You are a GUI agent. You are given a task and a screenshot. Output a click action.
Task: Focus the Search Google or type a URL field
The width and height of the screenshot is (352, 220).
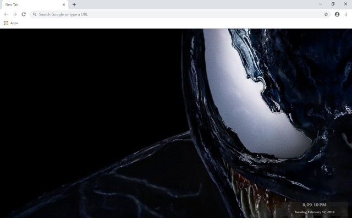180,14
